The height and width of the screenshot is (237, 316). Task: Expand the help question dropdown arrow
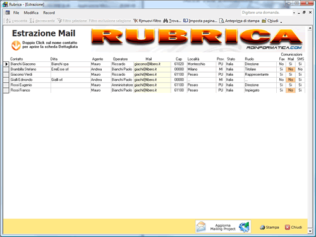tap(294, 13)
